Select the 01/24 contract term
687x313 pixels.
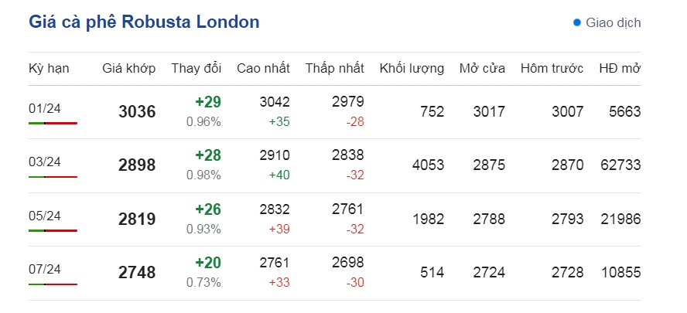point(45,108)
